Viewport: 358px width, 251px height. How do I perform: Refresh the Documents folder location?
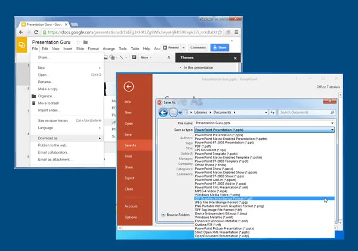coord(273,112)
